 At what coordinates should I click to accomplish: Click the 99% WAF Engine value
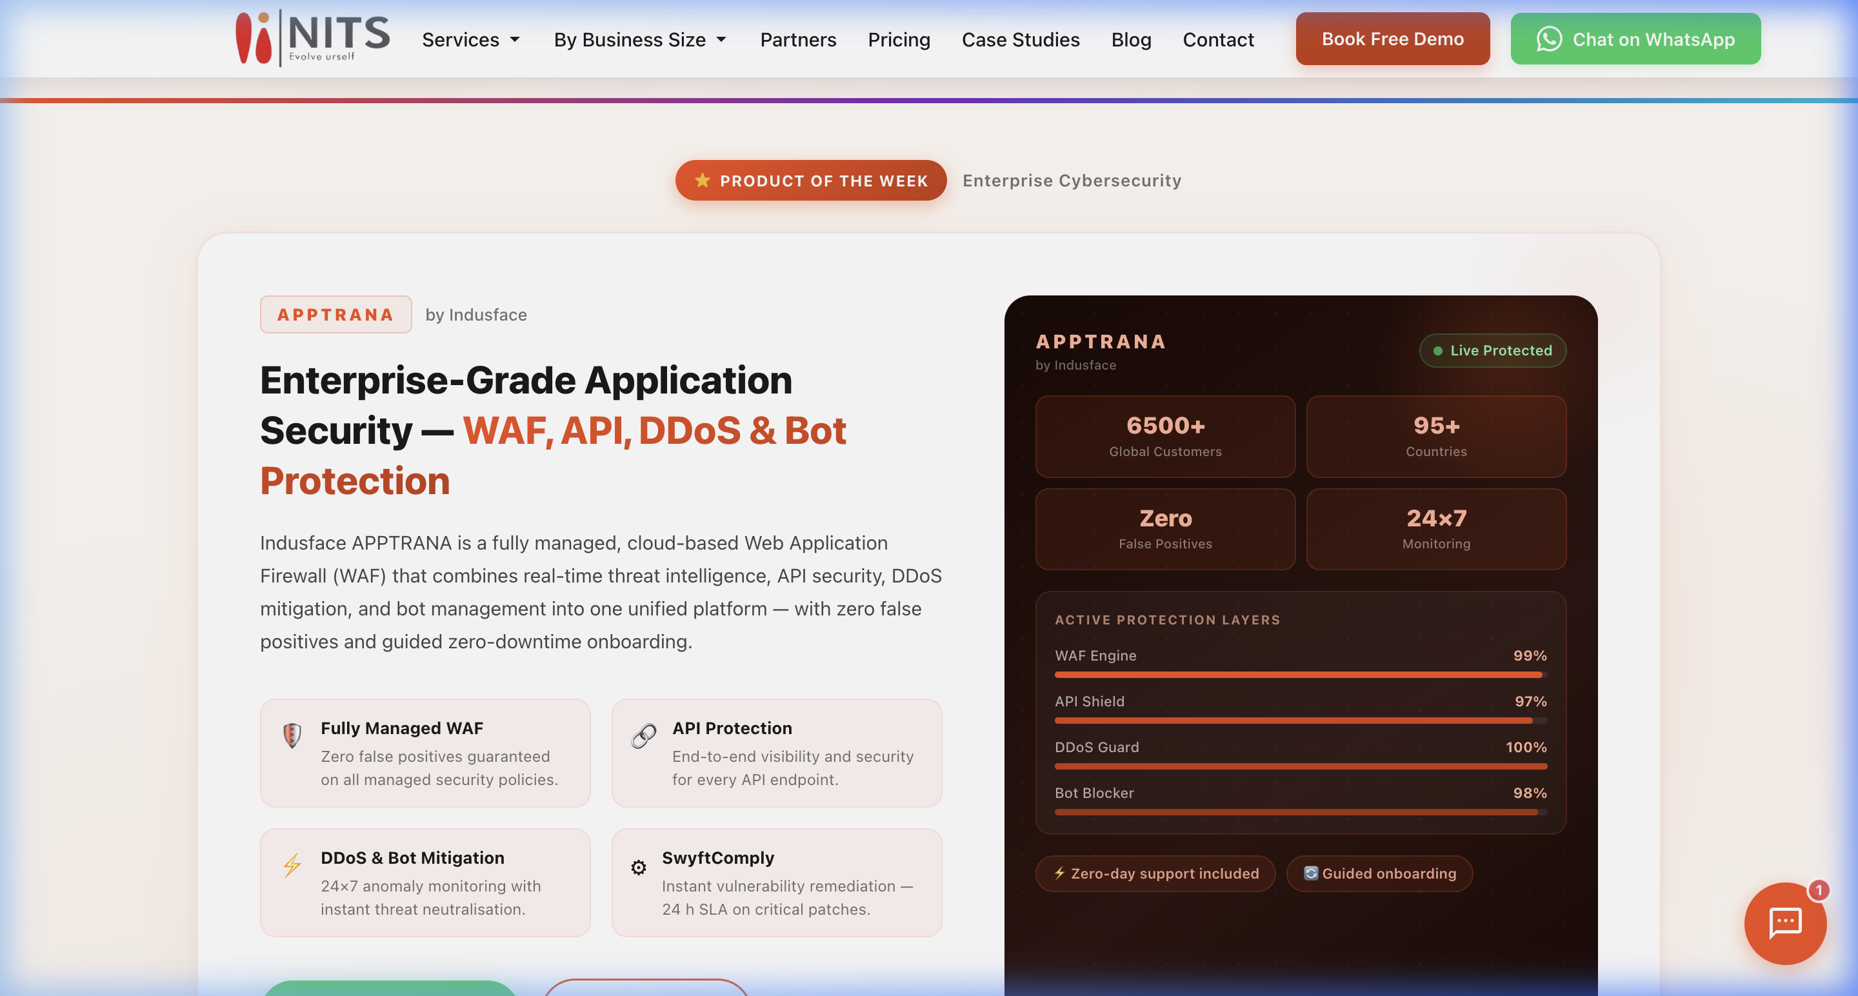1530,655
